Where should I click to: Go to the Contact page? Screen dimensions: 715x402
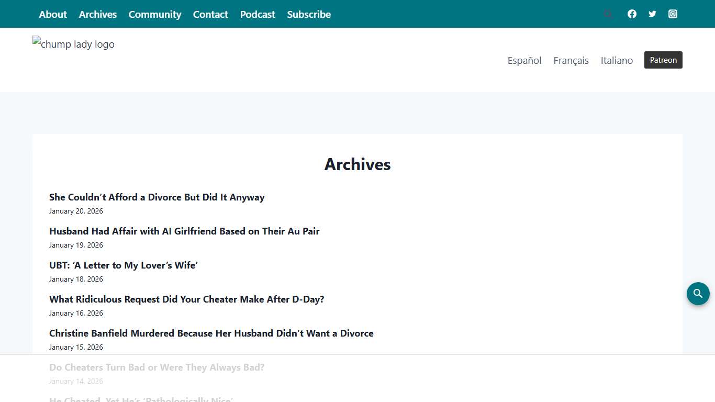pos(210,14)
